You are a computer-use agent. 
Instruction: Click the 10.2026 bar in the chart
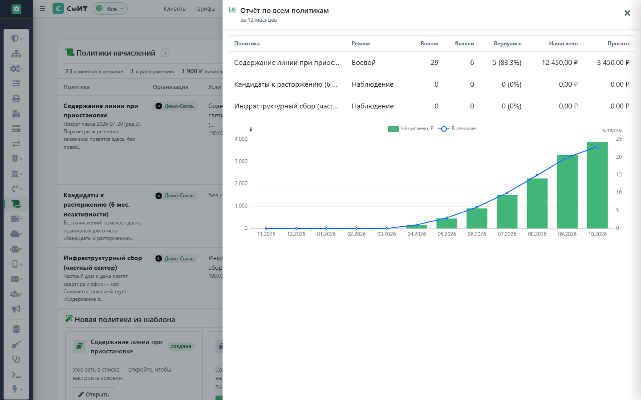[x=597, y=185]
